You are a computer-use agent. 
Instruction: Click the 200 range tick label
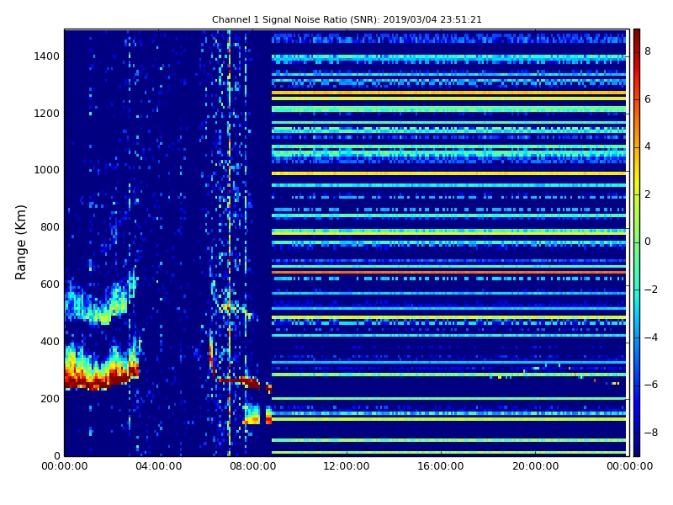[50, 398]
